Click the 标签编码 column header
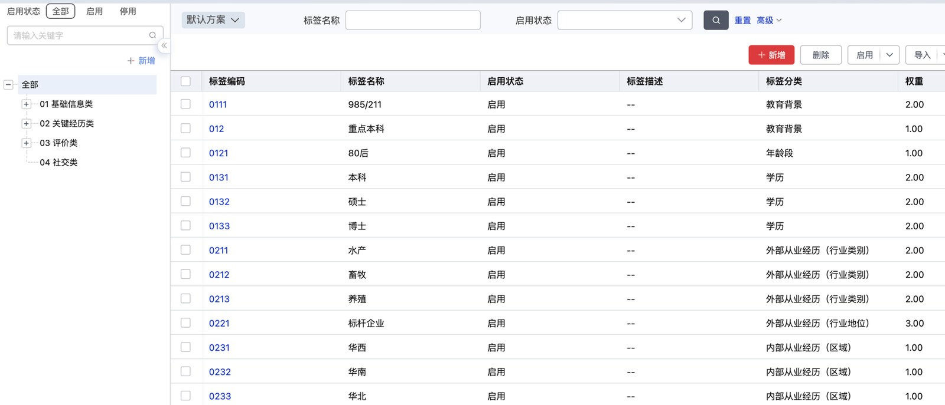945x405 pixels. (227, 81)
